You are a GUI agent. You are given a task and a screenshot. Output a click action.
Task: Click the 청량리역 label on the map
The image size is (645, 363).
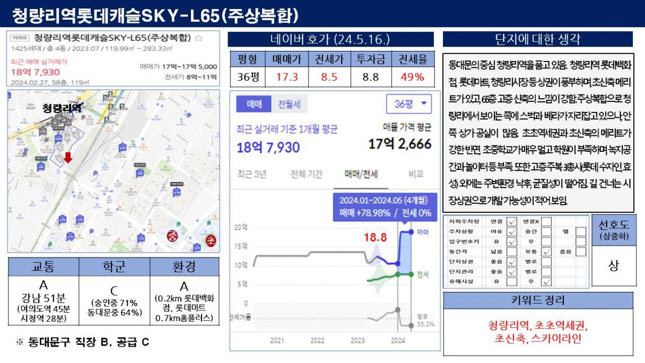click(x=62, y=108)
